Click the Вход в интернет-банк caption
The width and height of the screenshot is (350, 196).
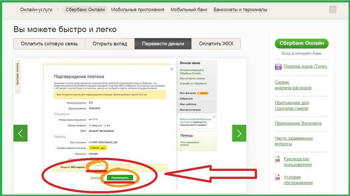(x=302, y=53)
